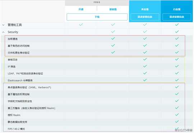Click 审核日志 checkmark in 白金级 column
The width and height of the screenshot is (194, 133).
(x=177, y=59)
